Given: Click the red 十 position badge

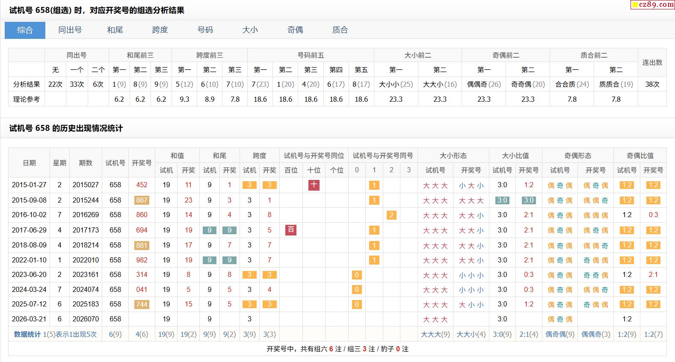Looking at the screenshot, I should coord(314,185).
